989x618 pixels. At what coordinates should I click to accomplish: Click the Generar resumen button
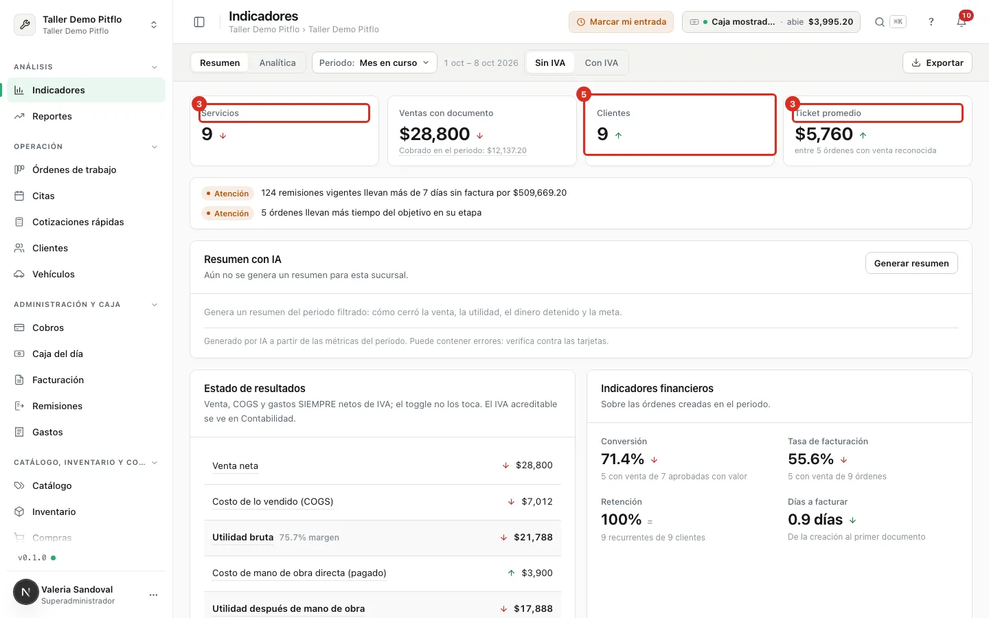[911, 263]
